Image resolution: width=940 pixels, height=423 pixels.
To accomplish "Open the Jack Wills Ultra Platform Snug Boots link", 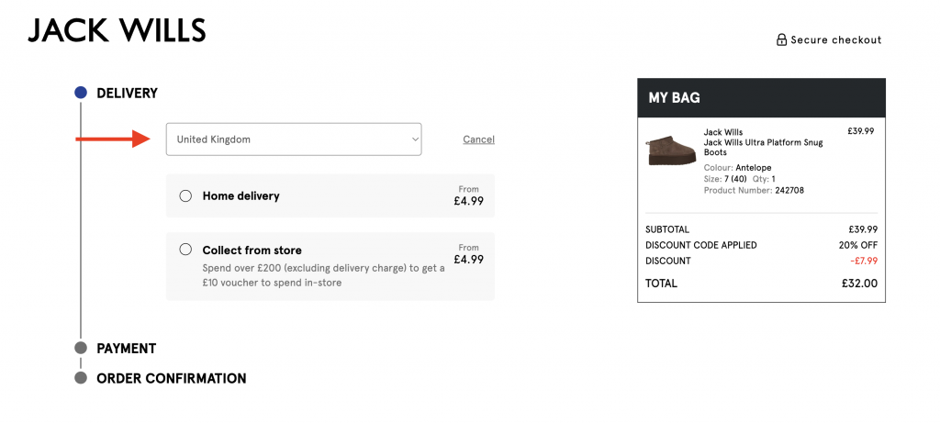I will click(x=763, y=148).
